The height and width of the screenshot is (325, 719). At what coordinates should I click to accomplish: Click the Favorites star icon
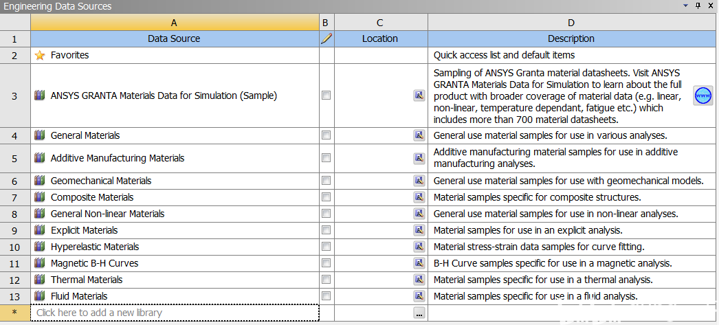point(40,56)
